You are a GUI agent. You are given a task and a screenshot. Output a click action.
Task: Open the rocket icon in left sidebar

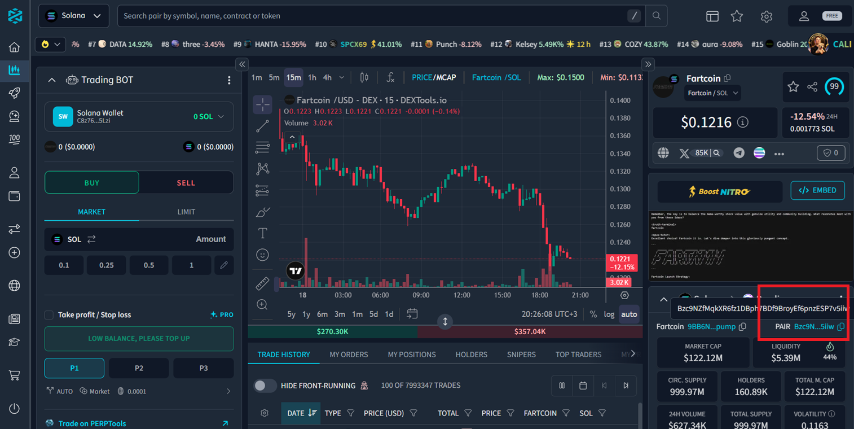coord(15,93)
